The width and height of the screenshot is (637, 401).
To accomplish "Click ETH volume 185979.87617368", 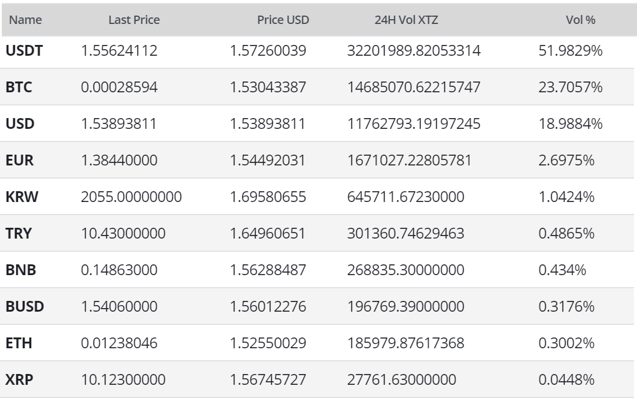I will tap(405, 343).
